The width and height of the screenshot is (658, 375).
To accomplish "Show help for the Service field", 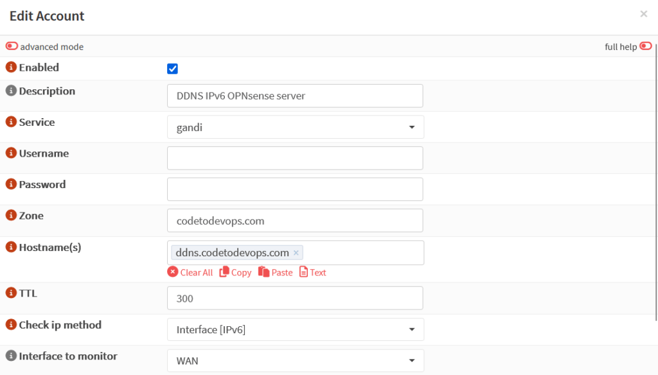I will 11,122.
